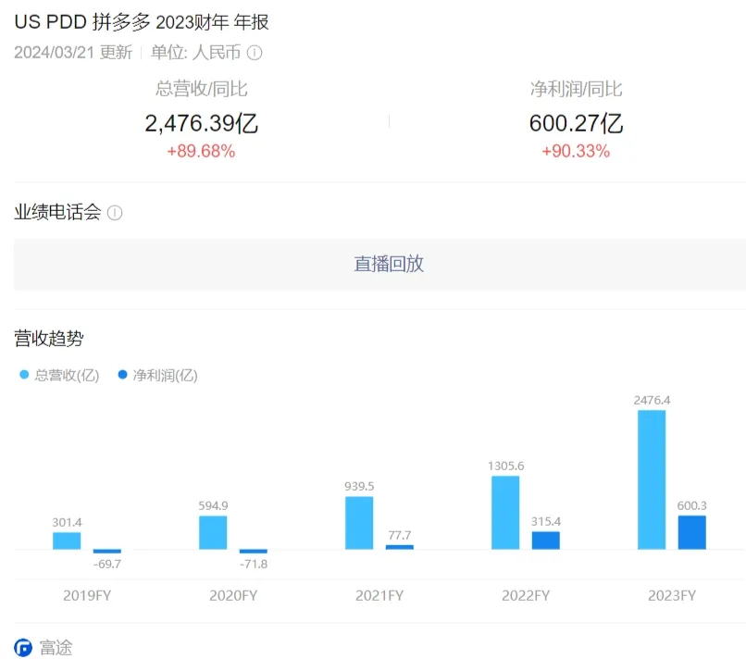Click the info icon beside 业绩电话会
746x659 pixels.
coord(115,213)
